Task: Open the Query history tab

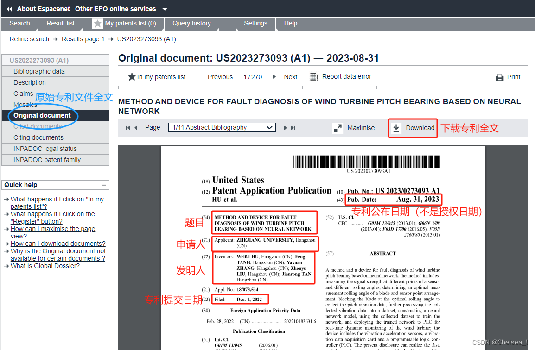Action: click(x=192, y=24)
